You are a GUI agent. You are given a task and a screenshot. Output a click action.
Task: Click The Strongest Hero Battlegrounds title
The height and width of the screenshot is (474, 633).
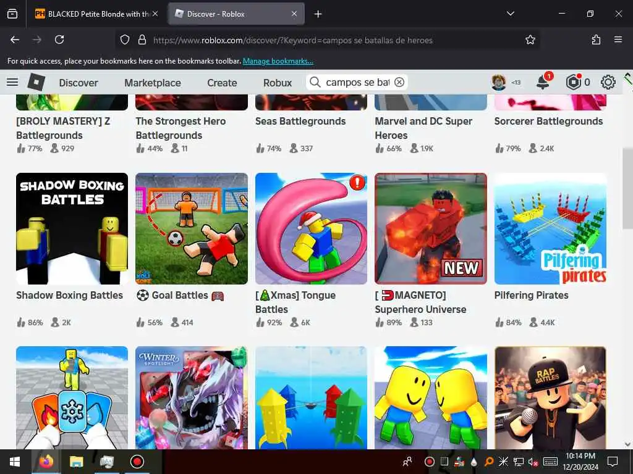(181, 128)
